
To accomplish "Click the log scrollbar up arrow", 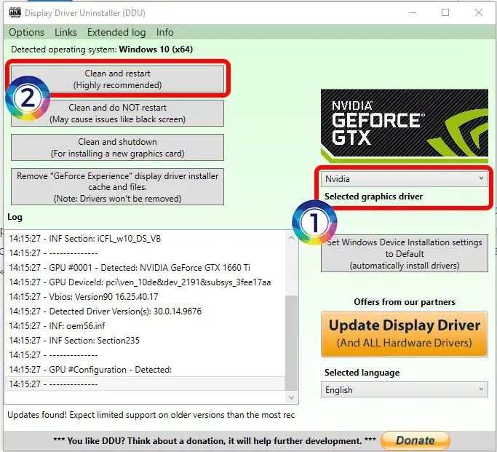I will 291,238.
